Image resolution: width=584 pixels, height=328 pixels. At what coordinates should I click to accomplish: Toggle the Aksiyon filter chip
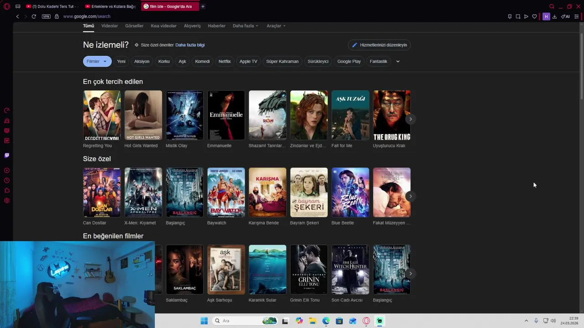141,61
